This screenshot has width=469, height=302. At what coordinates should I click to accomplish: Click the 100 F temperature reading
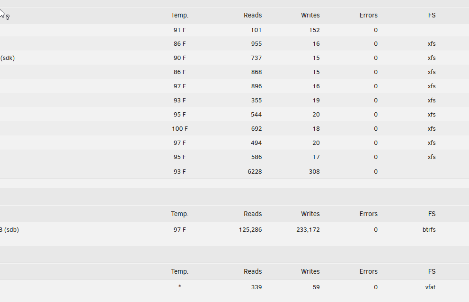(x=179, y=128)
